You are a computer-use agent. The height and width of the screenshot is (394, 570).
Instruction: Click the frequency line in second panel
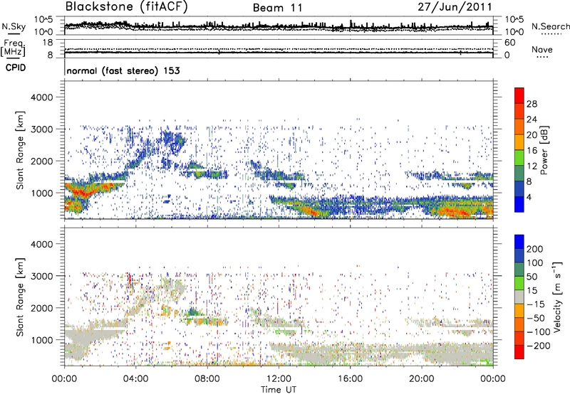point(279,53)
